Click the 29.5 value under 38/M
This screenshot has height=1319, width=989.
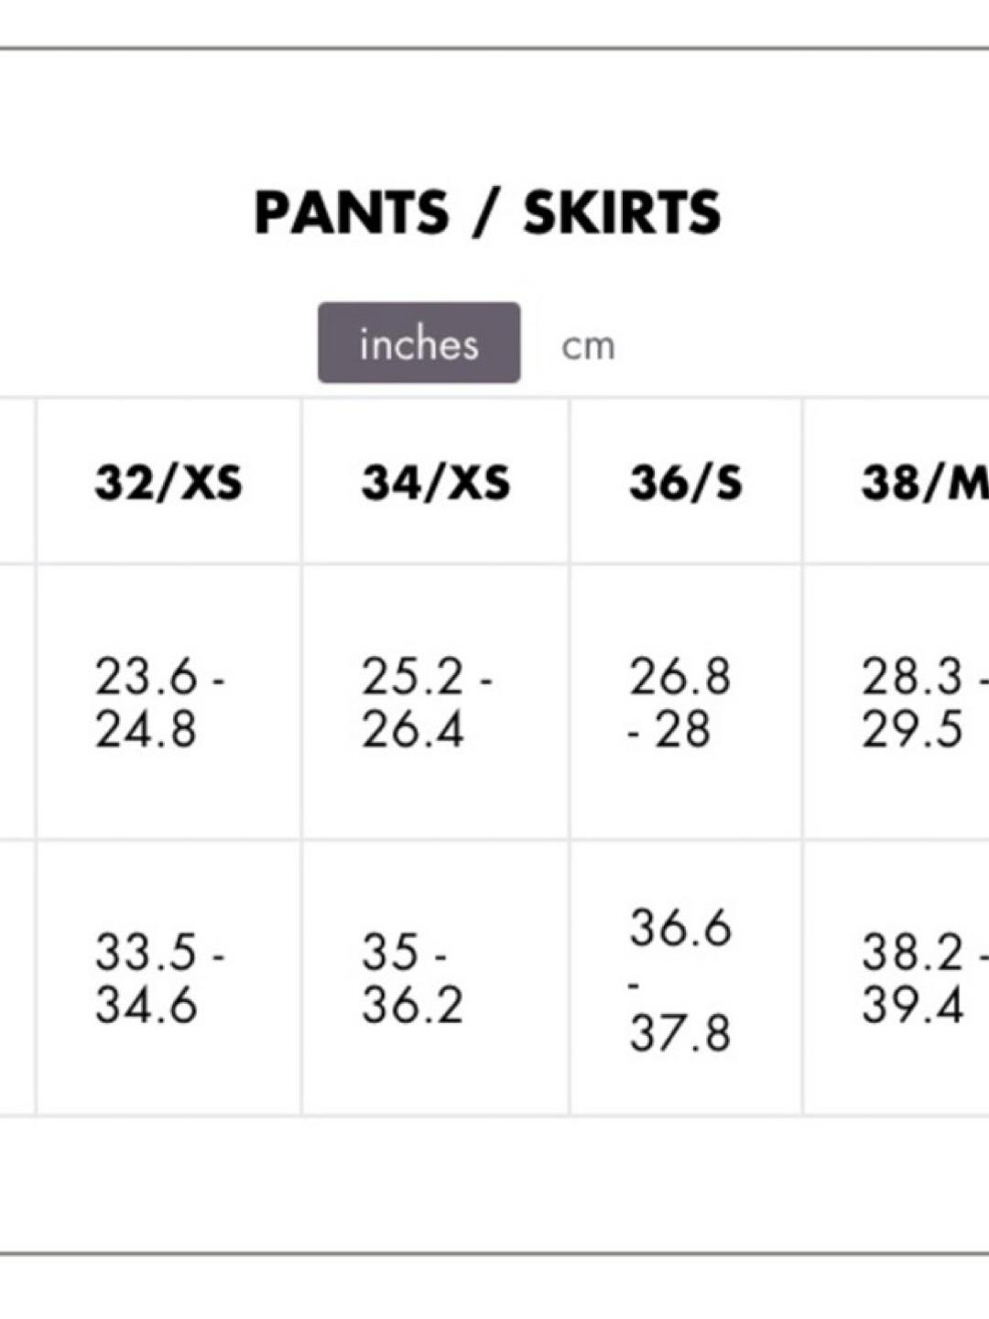click(912, 730)
